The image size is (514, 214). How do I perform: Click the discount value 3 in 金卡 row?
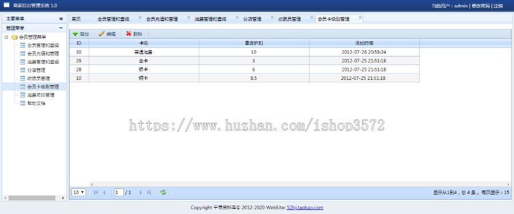(x=254, y=60)
